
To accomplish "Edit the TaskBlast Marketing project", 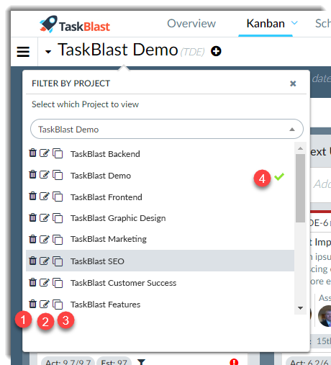I will [x=45, y=239].
